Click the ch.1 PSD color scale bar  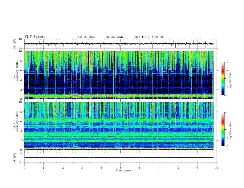click(223, 79)
